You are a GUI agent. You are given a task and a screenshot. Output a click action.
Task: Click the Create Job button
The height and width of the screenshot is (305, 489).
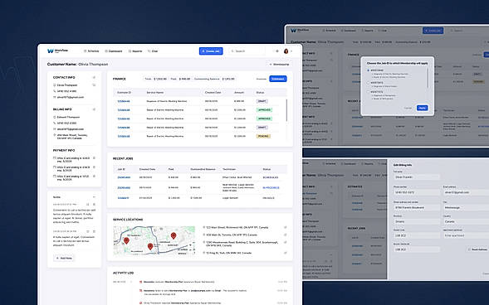tap(211, 51)
